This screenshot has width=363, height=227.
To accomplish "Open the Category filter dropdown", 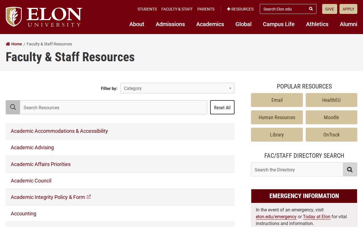I will [x=177, y=88].
